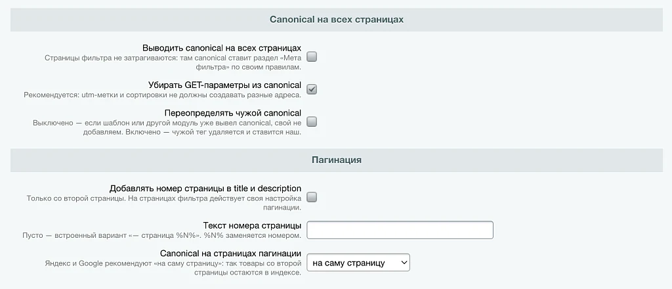Image resolution: width=672 pixels, height=289 pixels.
Task: Open «Canonical на страницах пагинации» dropdown
Action: pyautogui.click(x=358, y=263)
